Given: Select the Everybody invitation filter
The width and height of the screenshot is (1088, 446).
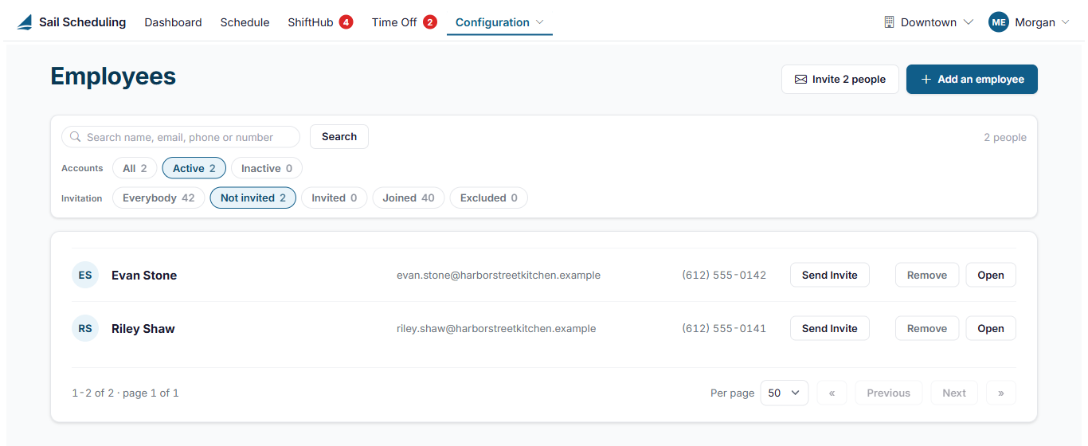Looking at the screenshot, I should pyautogui.click(x=159, y=198).
